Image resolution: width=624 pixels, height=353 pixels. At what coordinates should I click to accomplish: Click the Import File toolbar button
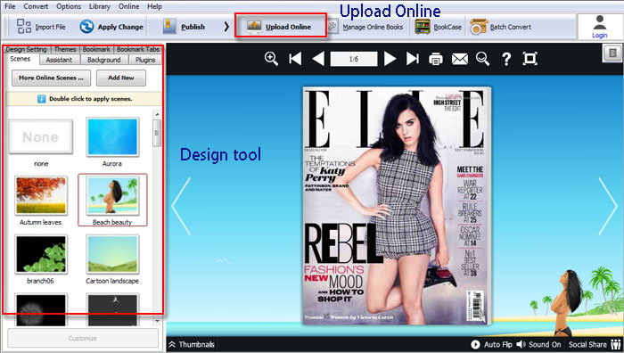(41, 27)
